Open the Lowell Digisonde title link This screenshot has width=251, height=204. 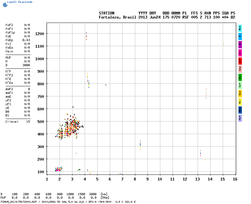[20, 2]
